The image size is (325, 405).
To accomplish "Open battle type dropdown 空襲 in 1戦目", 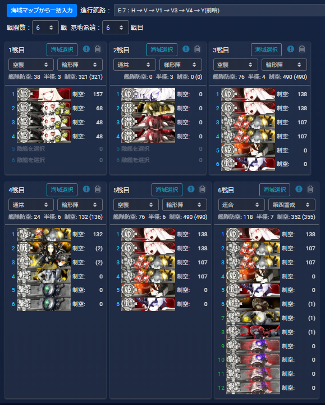I will pos(31,65).
